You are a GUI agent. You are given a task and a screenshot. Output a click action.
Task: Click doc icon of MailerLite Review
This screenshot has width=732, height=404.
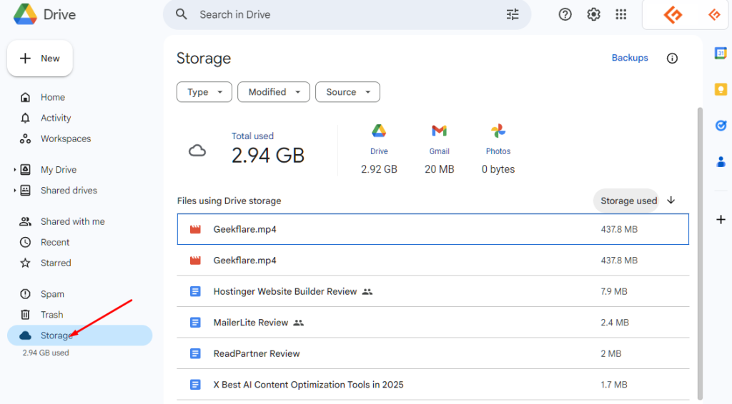(x=195, y=323)
